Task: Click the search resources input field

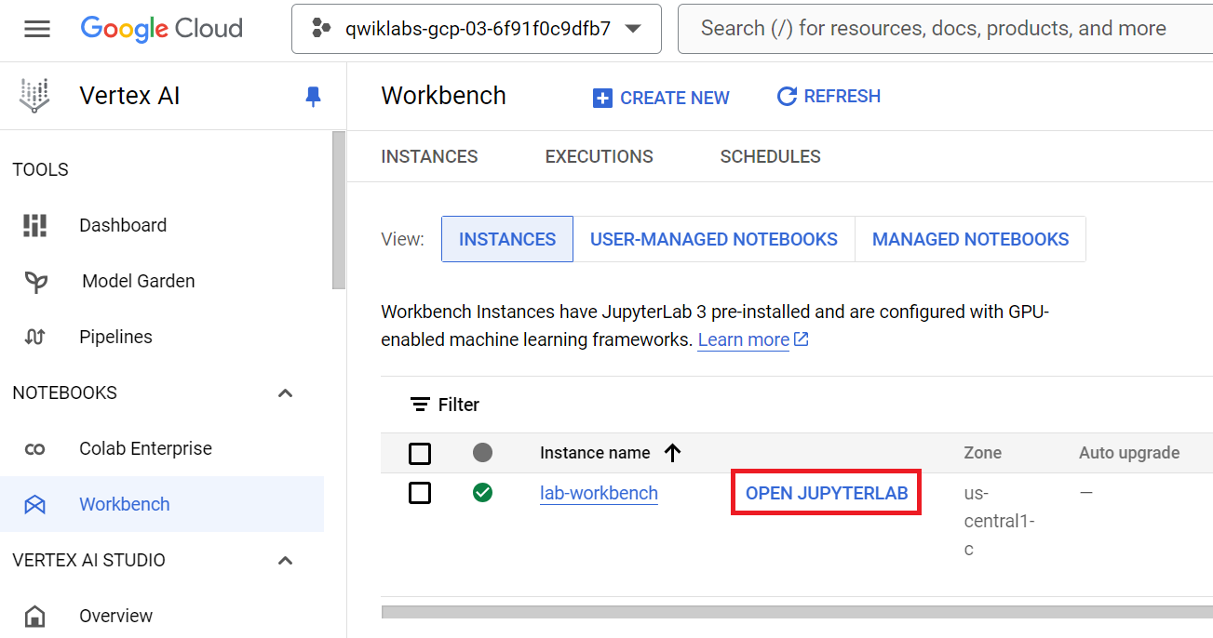Action: tap(945, 29)
